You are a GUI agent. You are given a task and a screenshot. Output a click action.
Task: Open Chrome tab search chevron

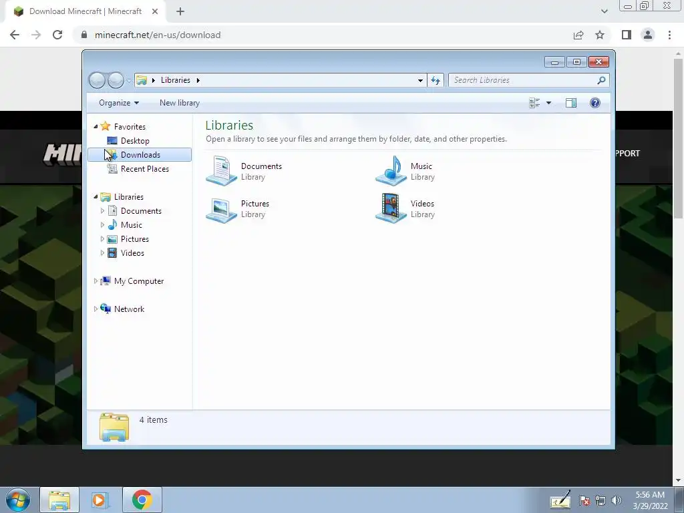[x=604, y=11]
